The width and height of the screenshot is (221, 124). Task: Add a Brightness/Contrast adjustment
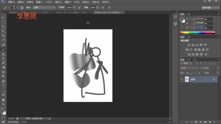click(x=188, y=45)
